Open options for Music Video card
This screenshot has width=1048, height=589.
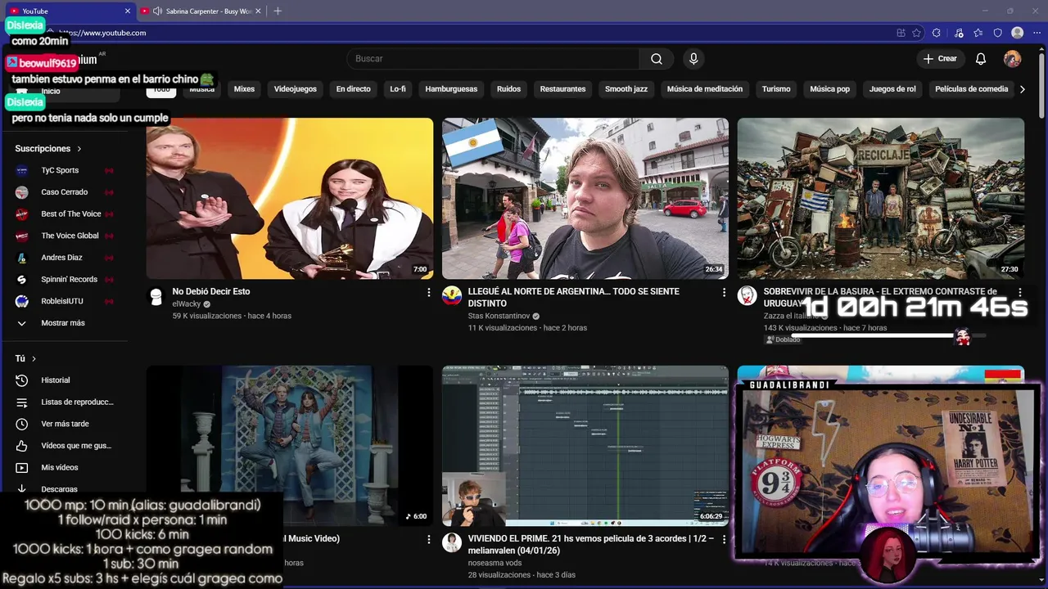(428, 540)
